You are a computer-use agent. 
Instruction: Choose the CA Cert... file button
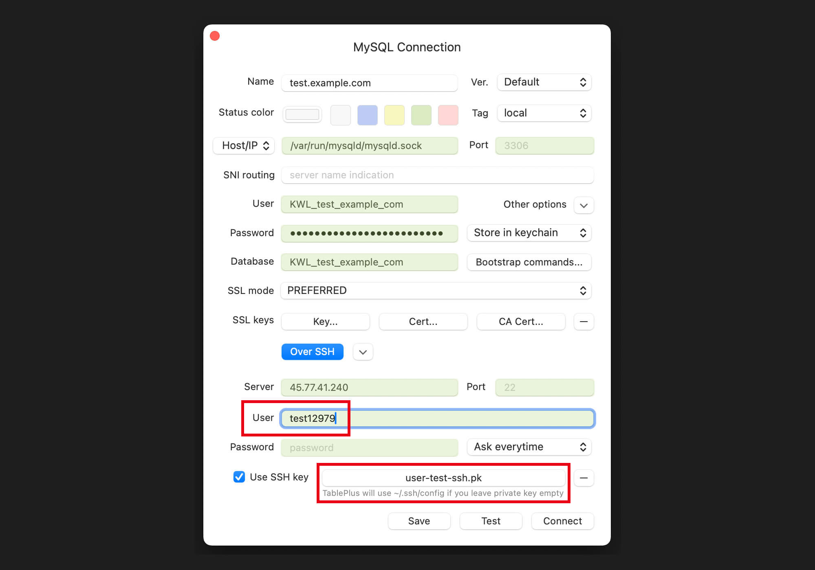coord(521,322)
